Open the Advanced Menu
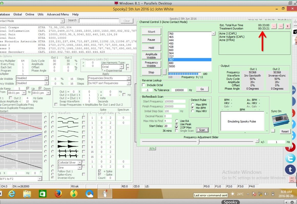This screenshot has width=297, height=204. (58, 14)
